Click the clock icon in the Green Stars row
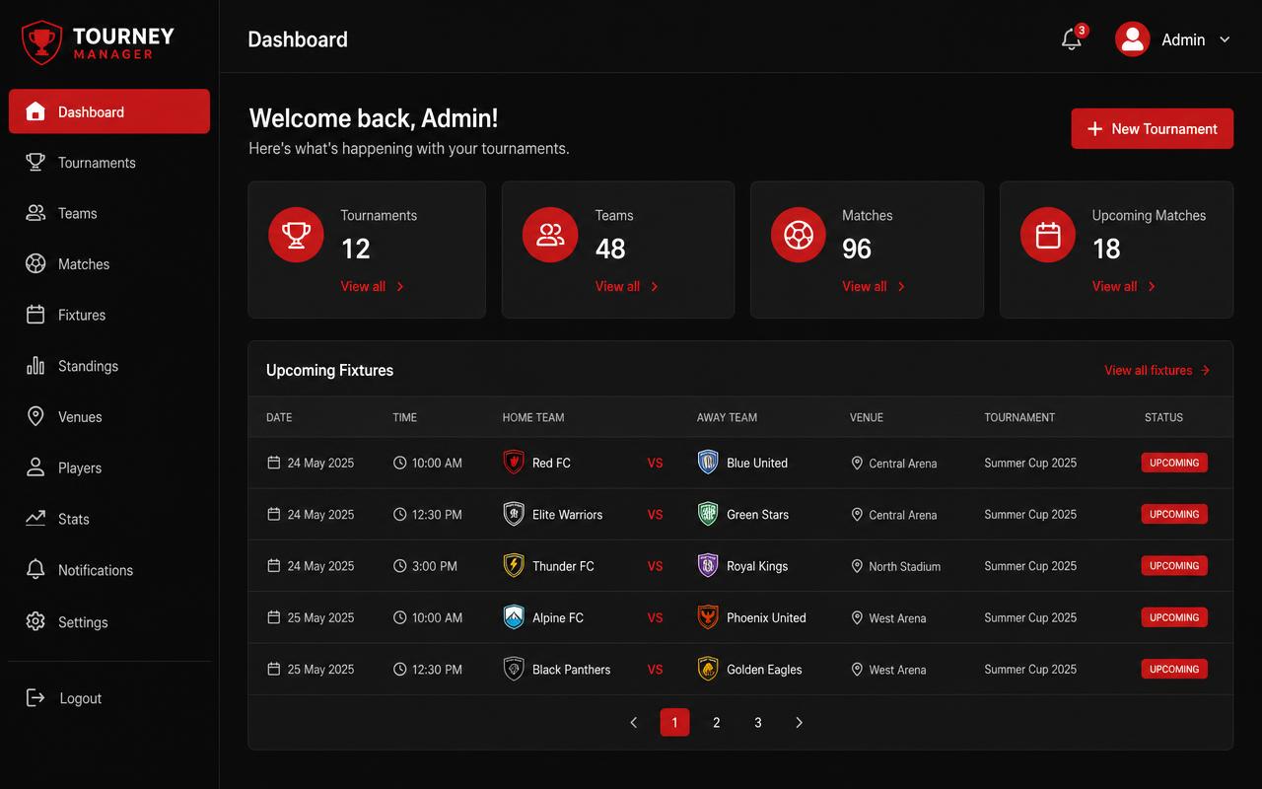 click(399, 514)
